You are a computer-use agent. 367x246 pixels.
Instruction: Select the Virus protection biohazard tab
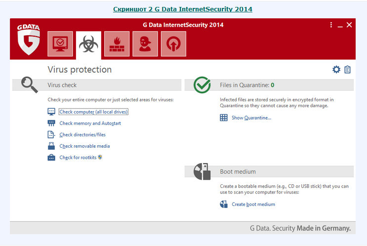[88, 44]
